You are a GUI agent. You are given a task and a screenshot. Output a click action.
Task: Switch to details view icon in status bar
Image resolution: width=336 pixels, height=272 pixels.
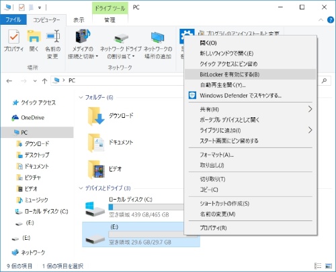(318, 266)
